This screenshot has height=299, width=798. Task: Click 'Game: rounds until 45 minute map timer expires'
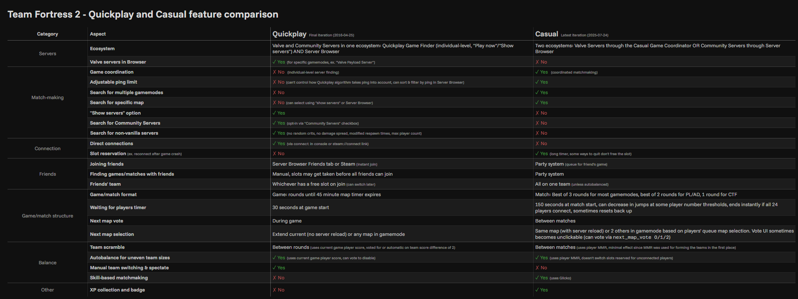[326, 194]
